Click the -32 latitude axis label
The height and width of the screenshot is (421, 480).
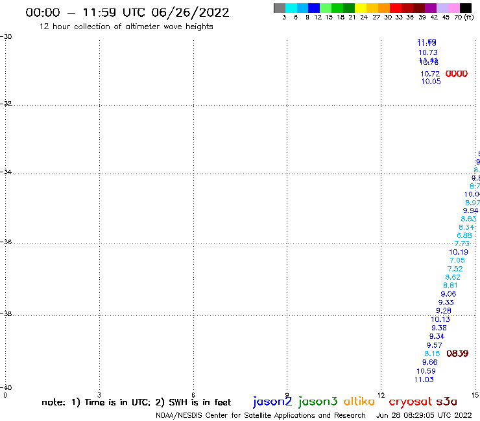[6, 104]
